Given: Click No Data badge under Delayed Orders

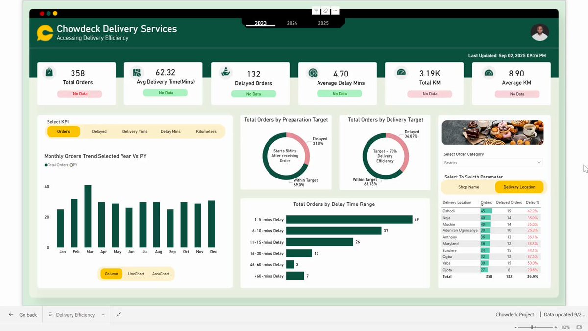Looking at the screenshot, I should click(253, 94).
